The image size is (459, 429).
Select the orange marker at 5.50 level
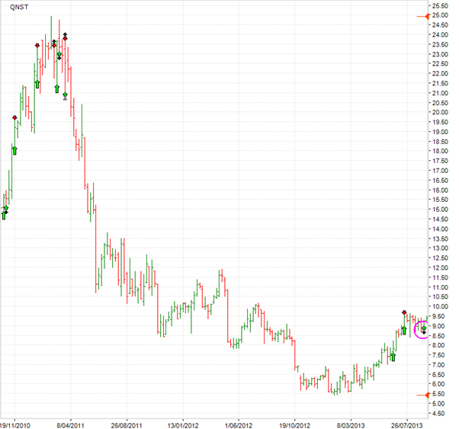coord(428,394)
